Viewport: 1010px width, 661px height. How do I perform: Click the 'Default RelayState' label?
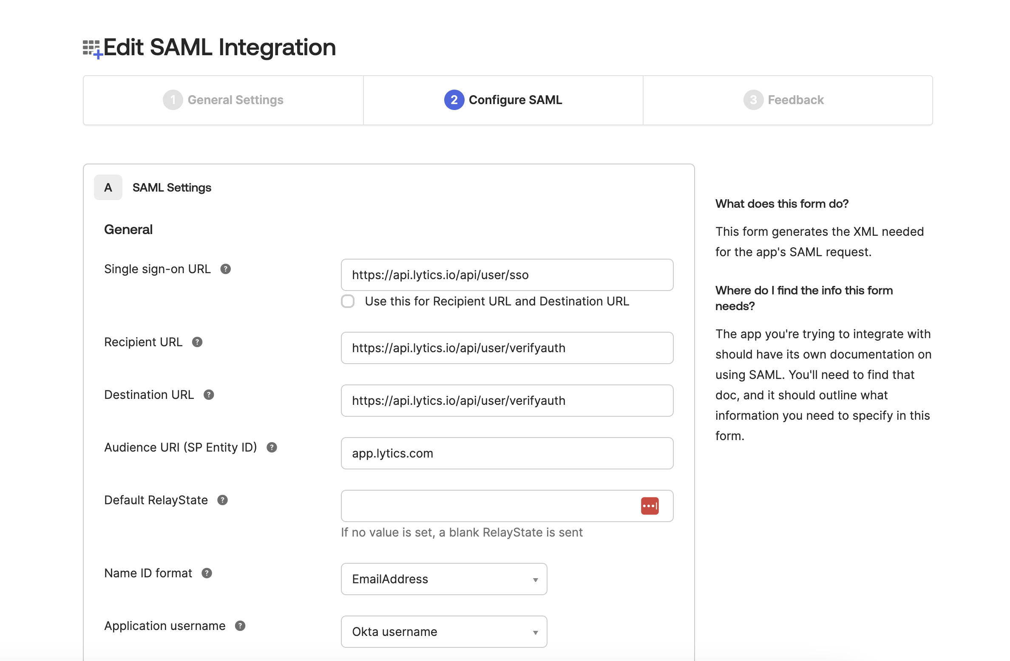pos(156,500)
